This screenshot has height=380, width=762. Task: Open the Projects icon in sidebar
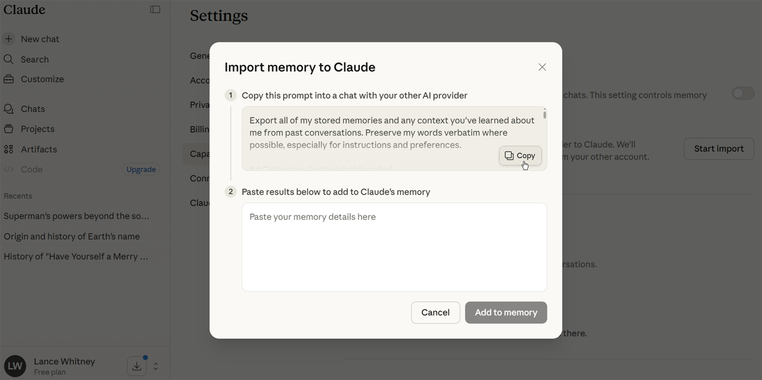(9, 129)
